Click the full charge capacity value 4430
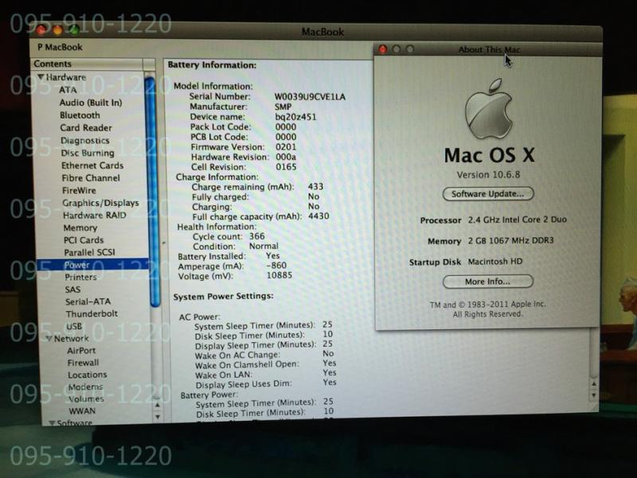Screen dimensions: 637x478 [x=318, y=216]
